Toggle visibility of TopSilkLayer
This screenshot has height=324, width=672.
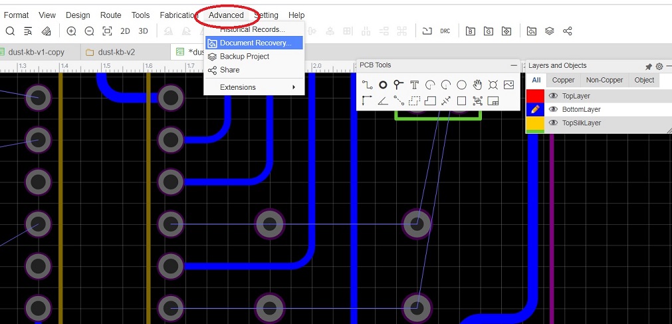click(553, 122)
